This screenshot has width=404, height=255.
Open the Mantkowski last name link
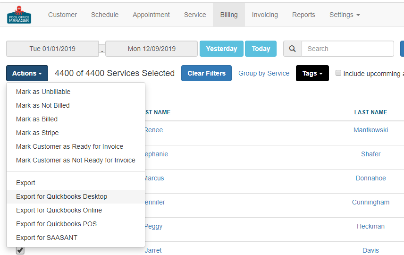click(370, 130)
